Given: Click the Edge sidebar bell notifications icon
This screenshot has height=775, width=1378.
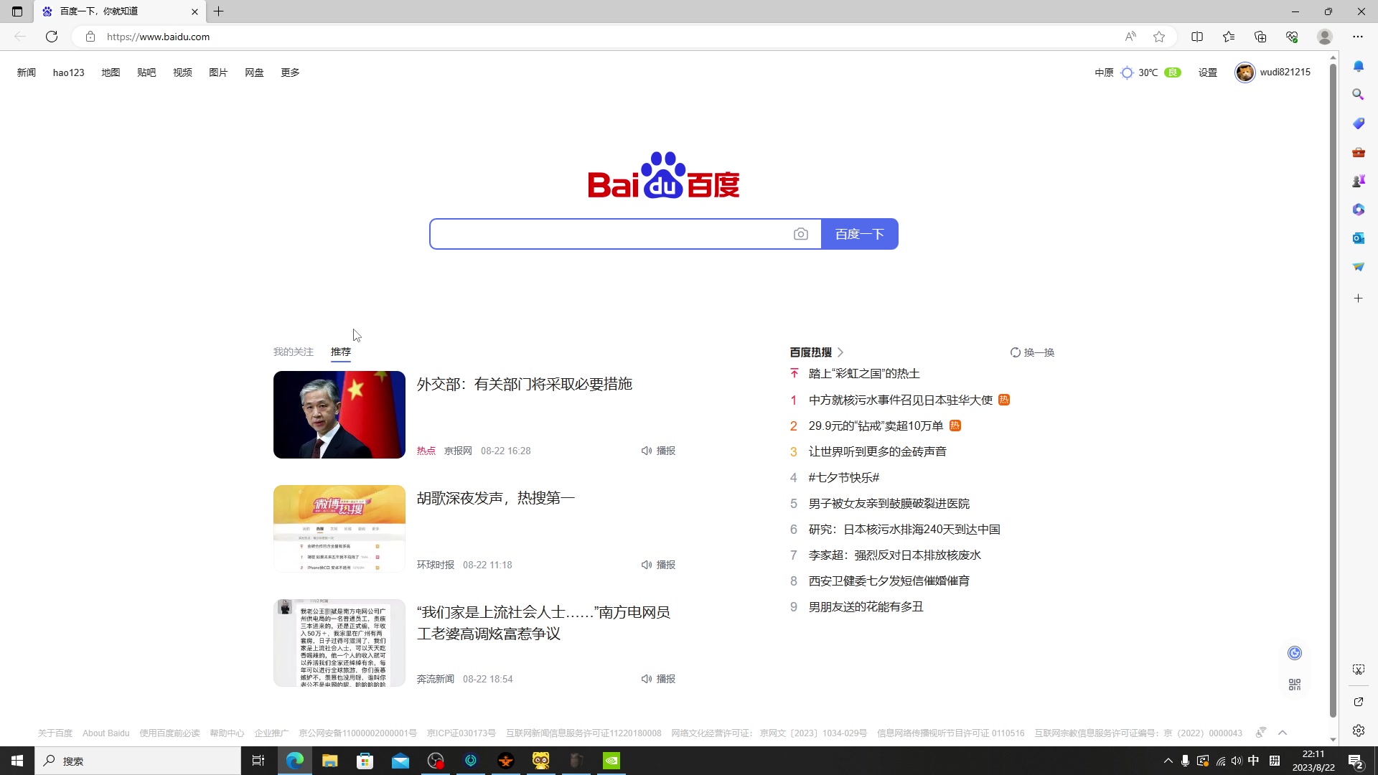Looking at the screenshot, I should tap(1358, 66).
